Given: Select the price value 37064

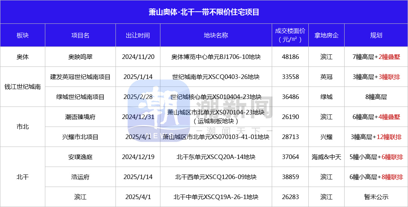Looking at the screenshot, I should coord(290,157).
